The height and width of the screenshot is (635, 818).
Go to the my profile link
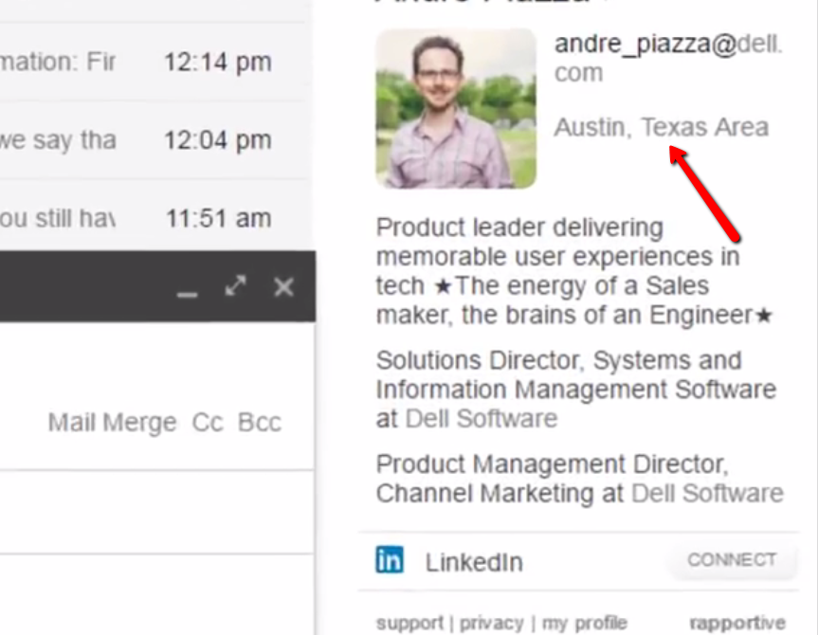click(x=585, y=623)
